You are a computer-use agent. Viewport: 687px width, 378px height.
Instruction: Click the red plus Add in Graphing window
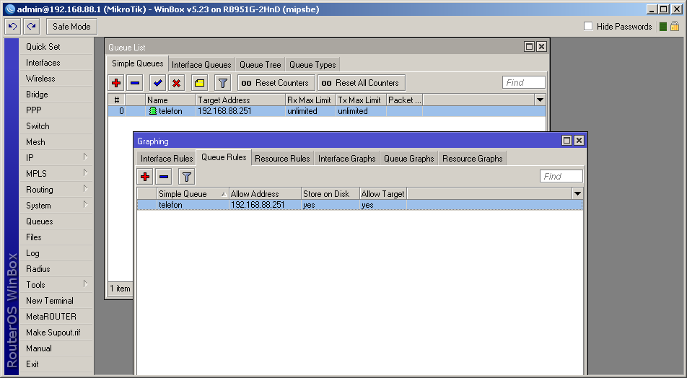point(145,177)
